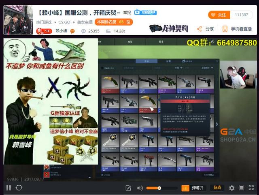259x195 pixels.
Task: Enter fullscreen with the expand arrows icon
Action: (x=251, y=188)
